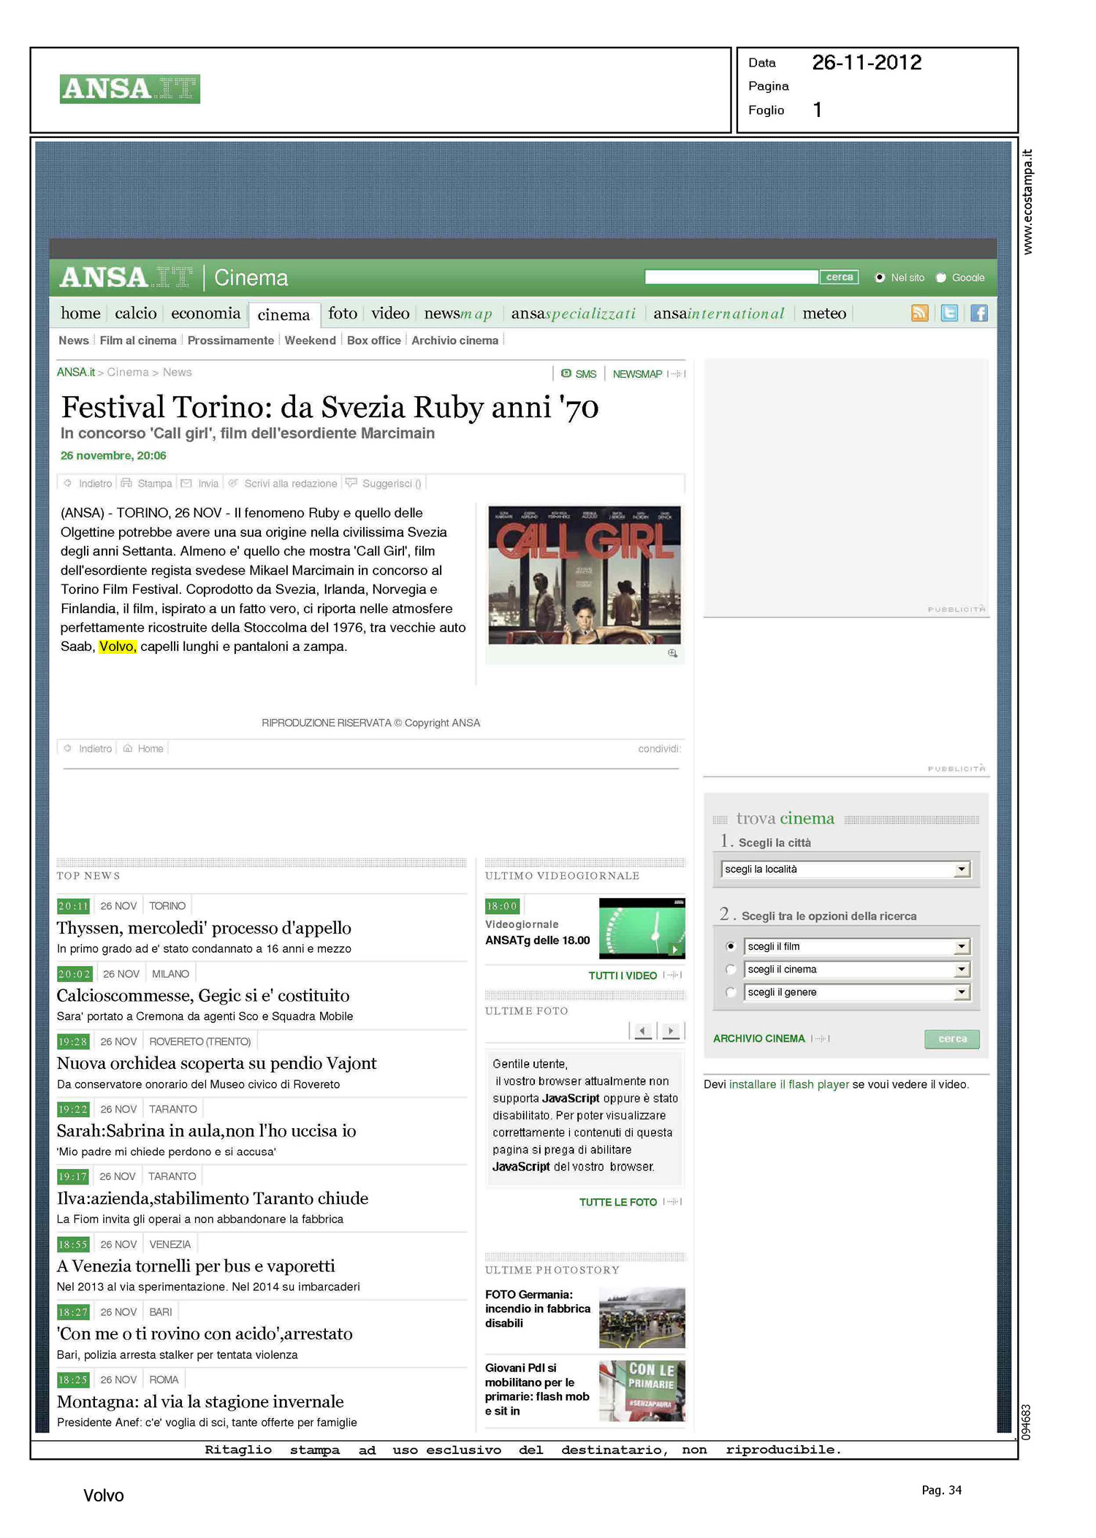Viewport: 1096px width, 1538px height.
Task: Open the Box office submenu item
Action: 373,340
